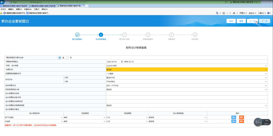Open 成本核算方法 dropdown
273x136 pixels.
tap(187, 85)
